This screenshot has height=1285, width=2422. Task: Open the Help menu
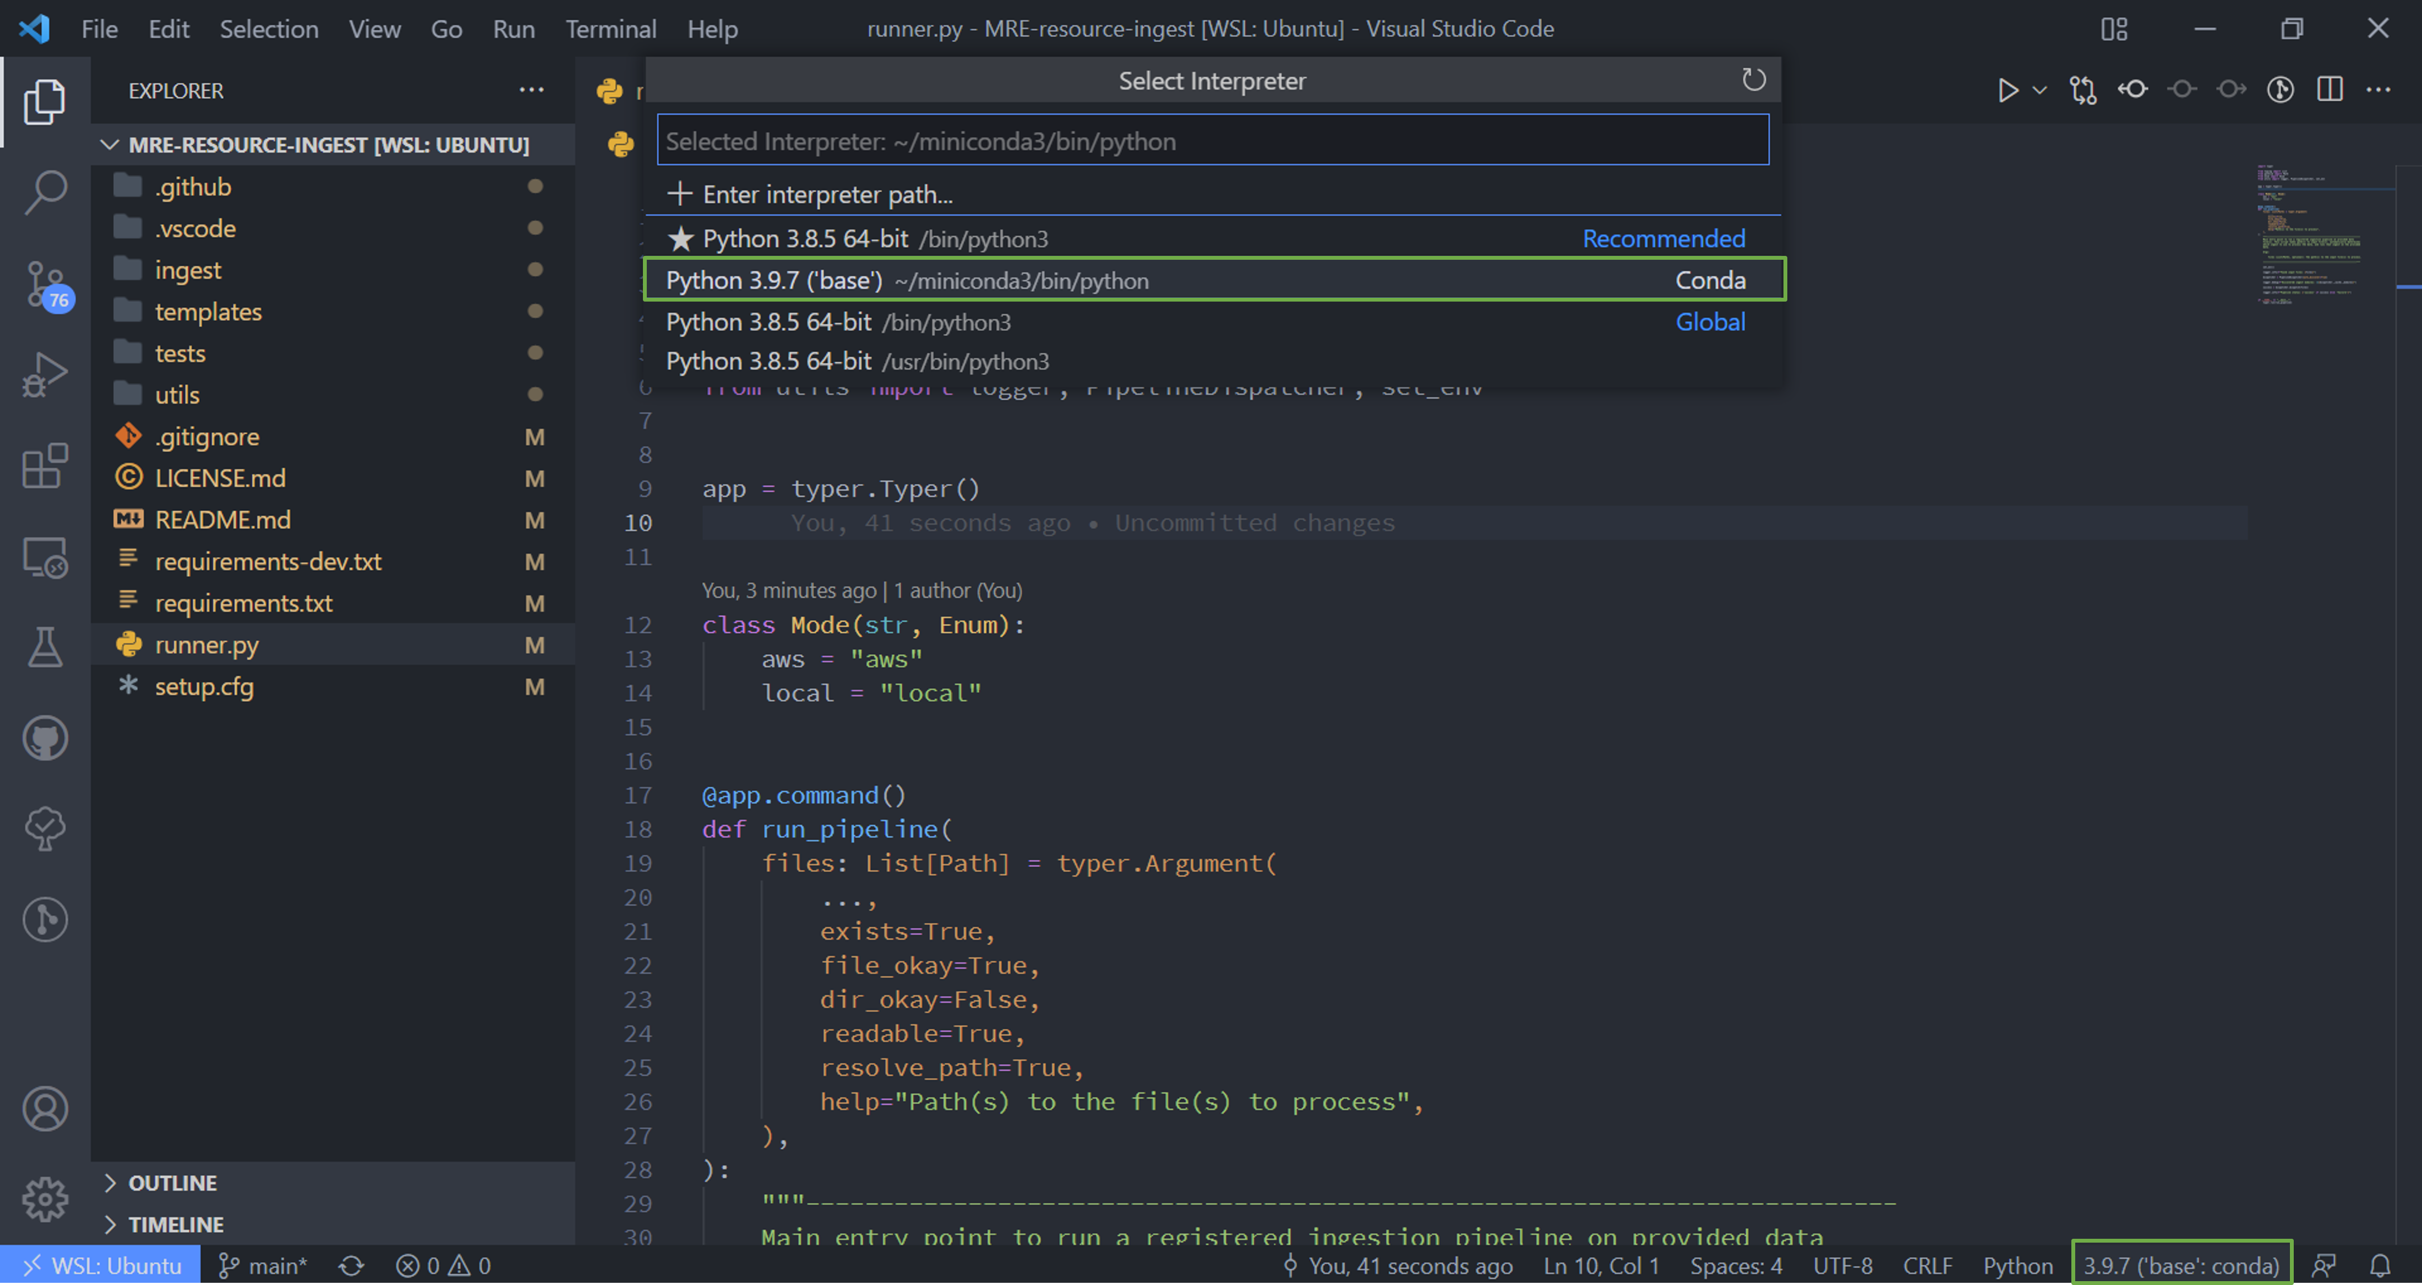713,29
